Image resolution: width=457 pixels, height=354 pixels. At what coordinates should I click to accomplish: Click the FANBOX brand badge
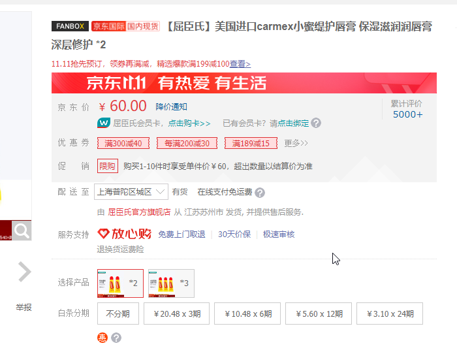coord(70,26)
